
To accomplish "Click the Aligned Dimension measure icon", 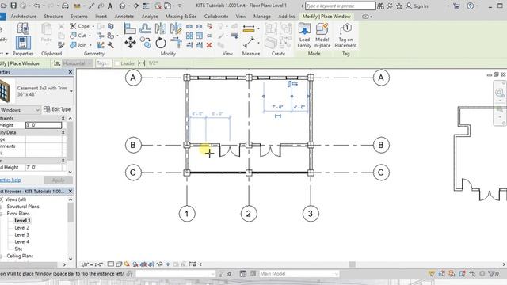I will (249, 28).
